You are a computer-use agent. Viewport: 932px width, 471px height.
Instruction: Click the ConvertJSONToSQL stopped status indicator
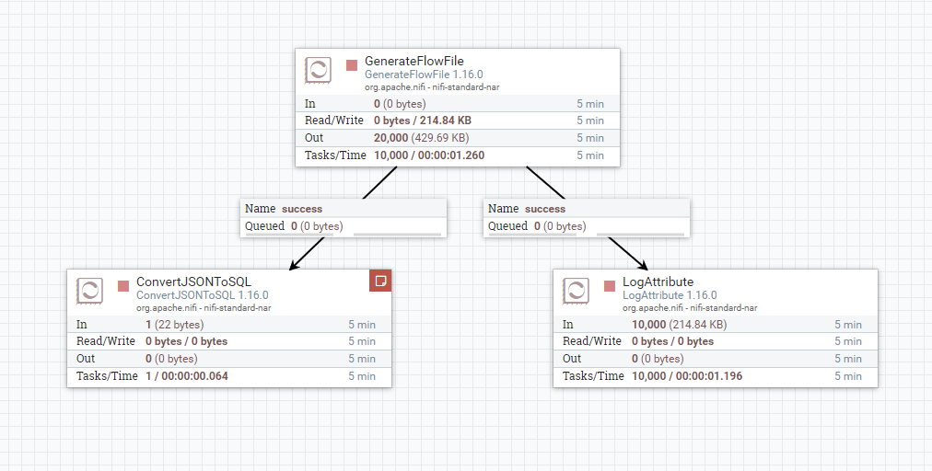pos(123,286)
